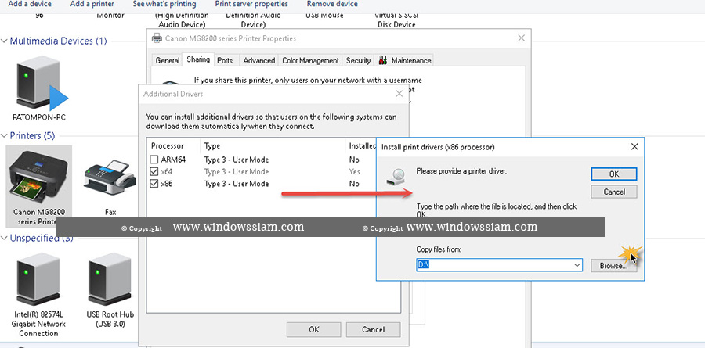This screenshot has width=705, height=348.
Task: Toggle the x64 processor checkbox
Action: pos(154,171)
